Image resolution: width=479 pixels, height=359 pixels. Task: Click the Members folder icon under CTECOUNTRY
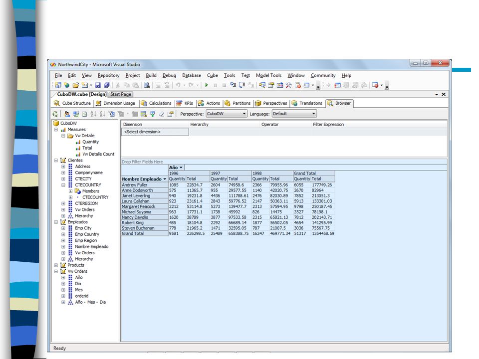click(x=78, y=191)
